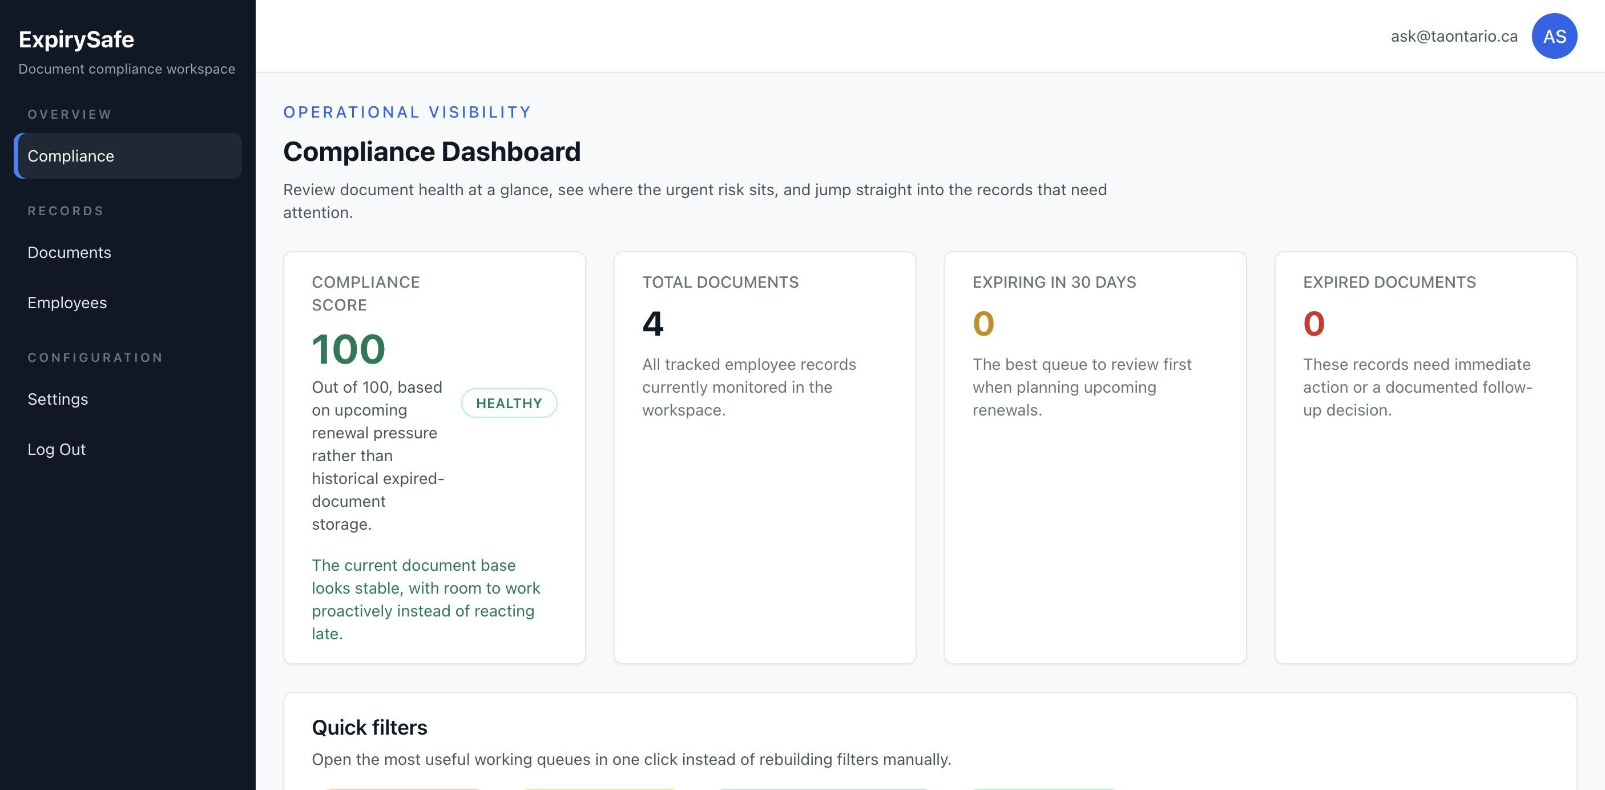Select the Compliance Score card
Viewport: 1605px width, 790px height.
click(x=434, y=457)
